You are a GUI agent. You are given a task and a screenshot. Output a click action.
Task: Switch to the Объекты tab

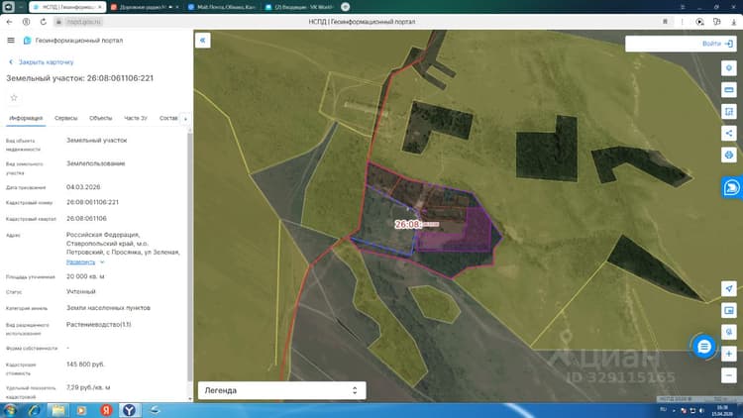(100, 118)
